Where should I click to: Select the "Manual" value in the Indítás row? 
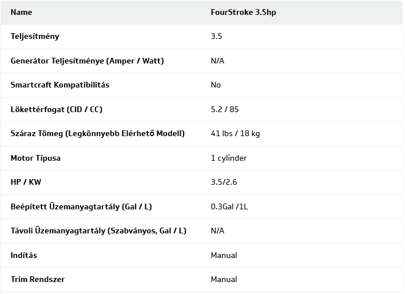coord(224,255)
